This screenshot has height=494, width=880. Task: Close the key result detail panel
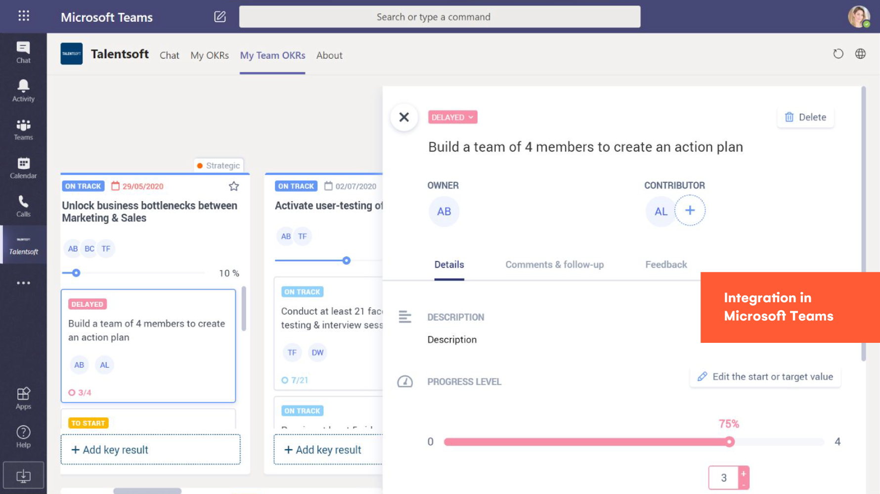404,117
